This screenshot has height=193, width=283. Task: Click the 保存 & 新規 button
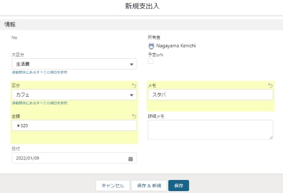tap(149, 186)
